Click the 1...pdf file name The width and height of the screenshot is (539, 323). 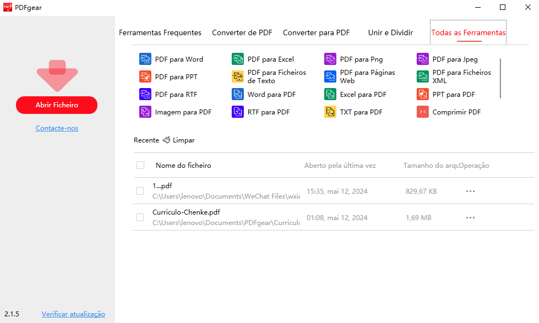(x=162, y=186)
